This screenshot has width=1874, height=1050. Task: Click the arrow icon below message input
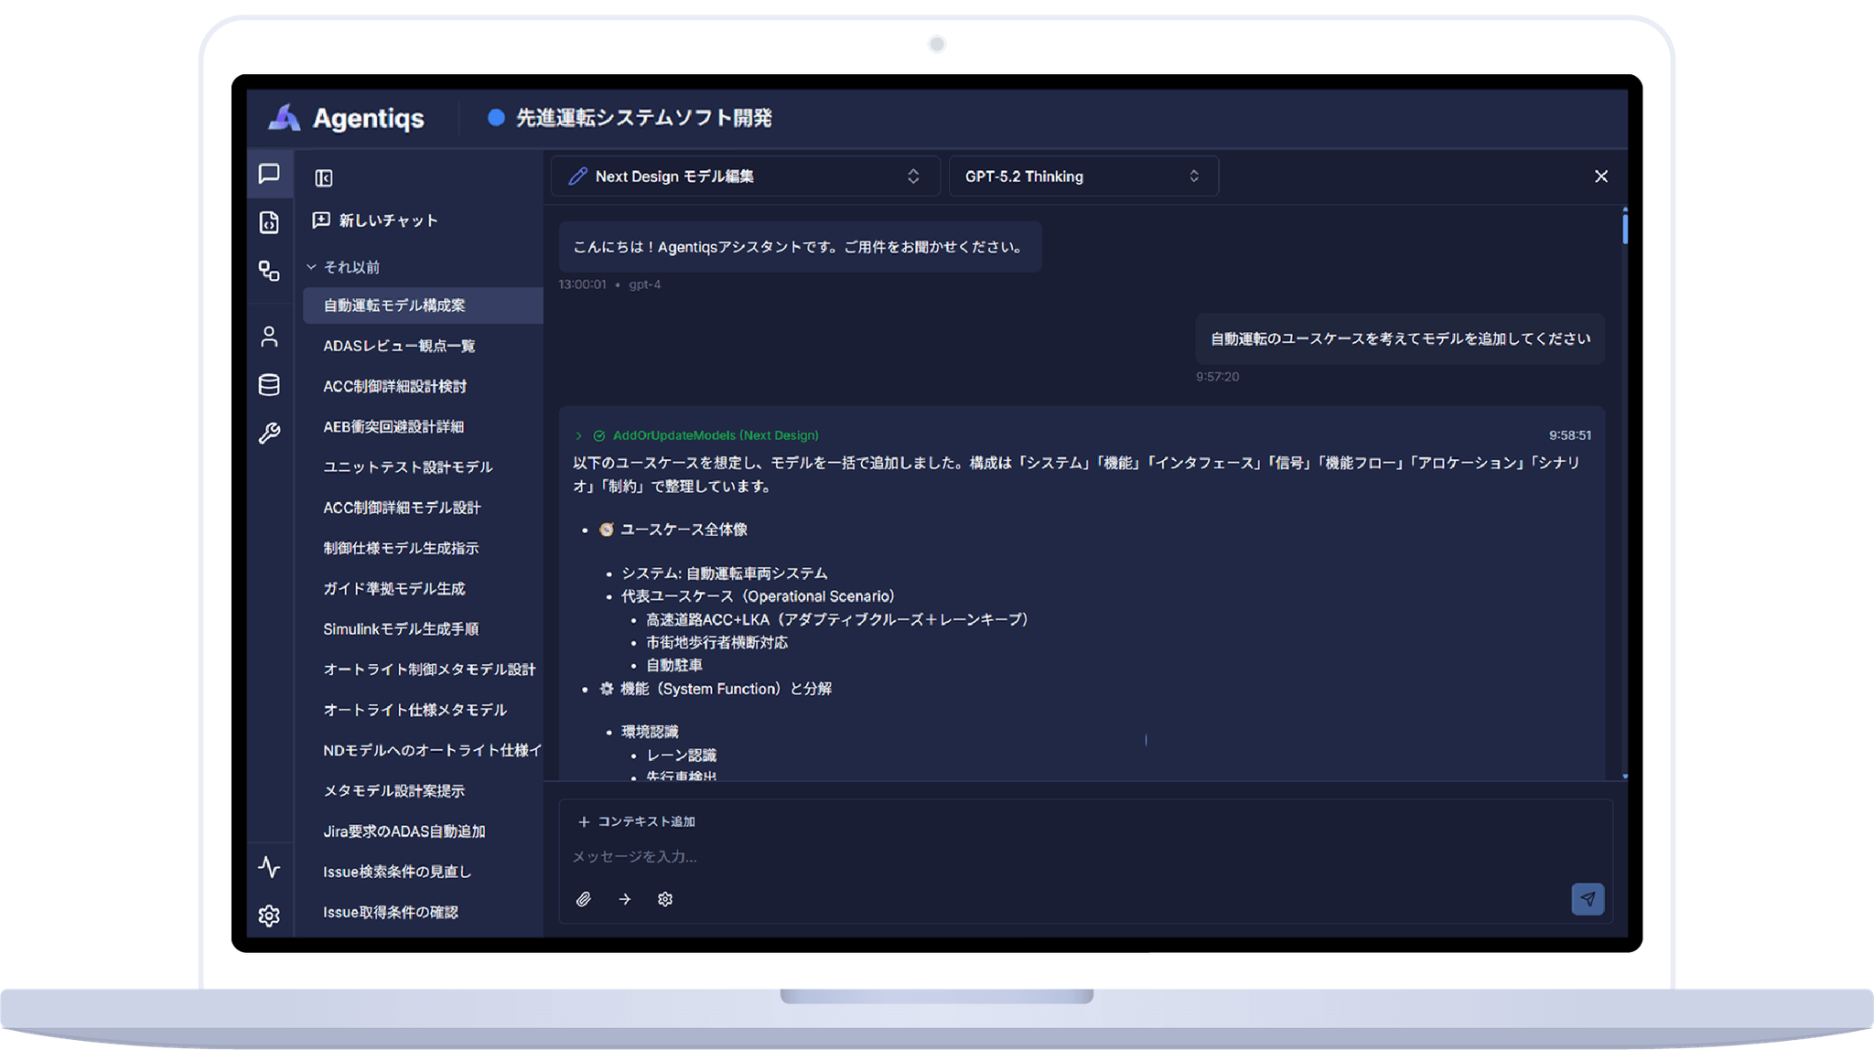625,899
